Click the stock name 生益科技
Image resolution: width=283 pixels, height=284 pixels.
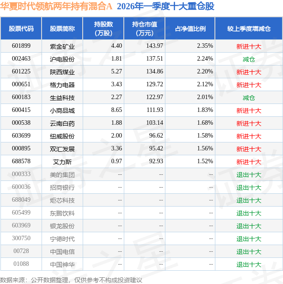pos(62,98)
